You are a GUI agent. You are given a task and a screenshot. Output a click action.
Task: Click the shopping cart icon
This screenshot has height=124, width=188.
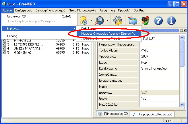[133, 21]
